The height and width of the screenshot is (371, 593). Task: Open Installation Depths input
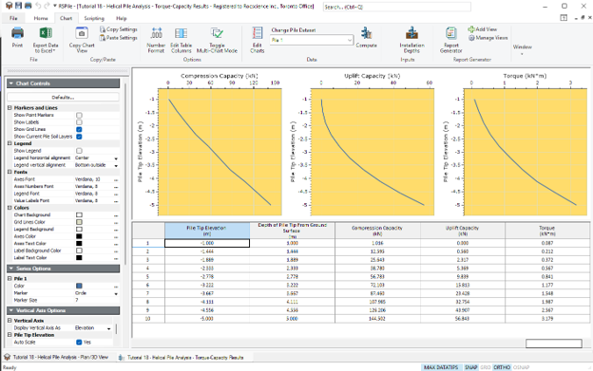[411, 39]
